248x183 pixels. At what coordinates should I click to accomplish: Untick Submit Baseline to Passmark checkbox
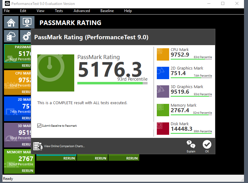point(39,126)
